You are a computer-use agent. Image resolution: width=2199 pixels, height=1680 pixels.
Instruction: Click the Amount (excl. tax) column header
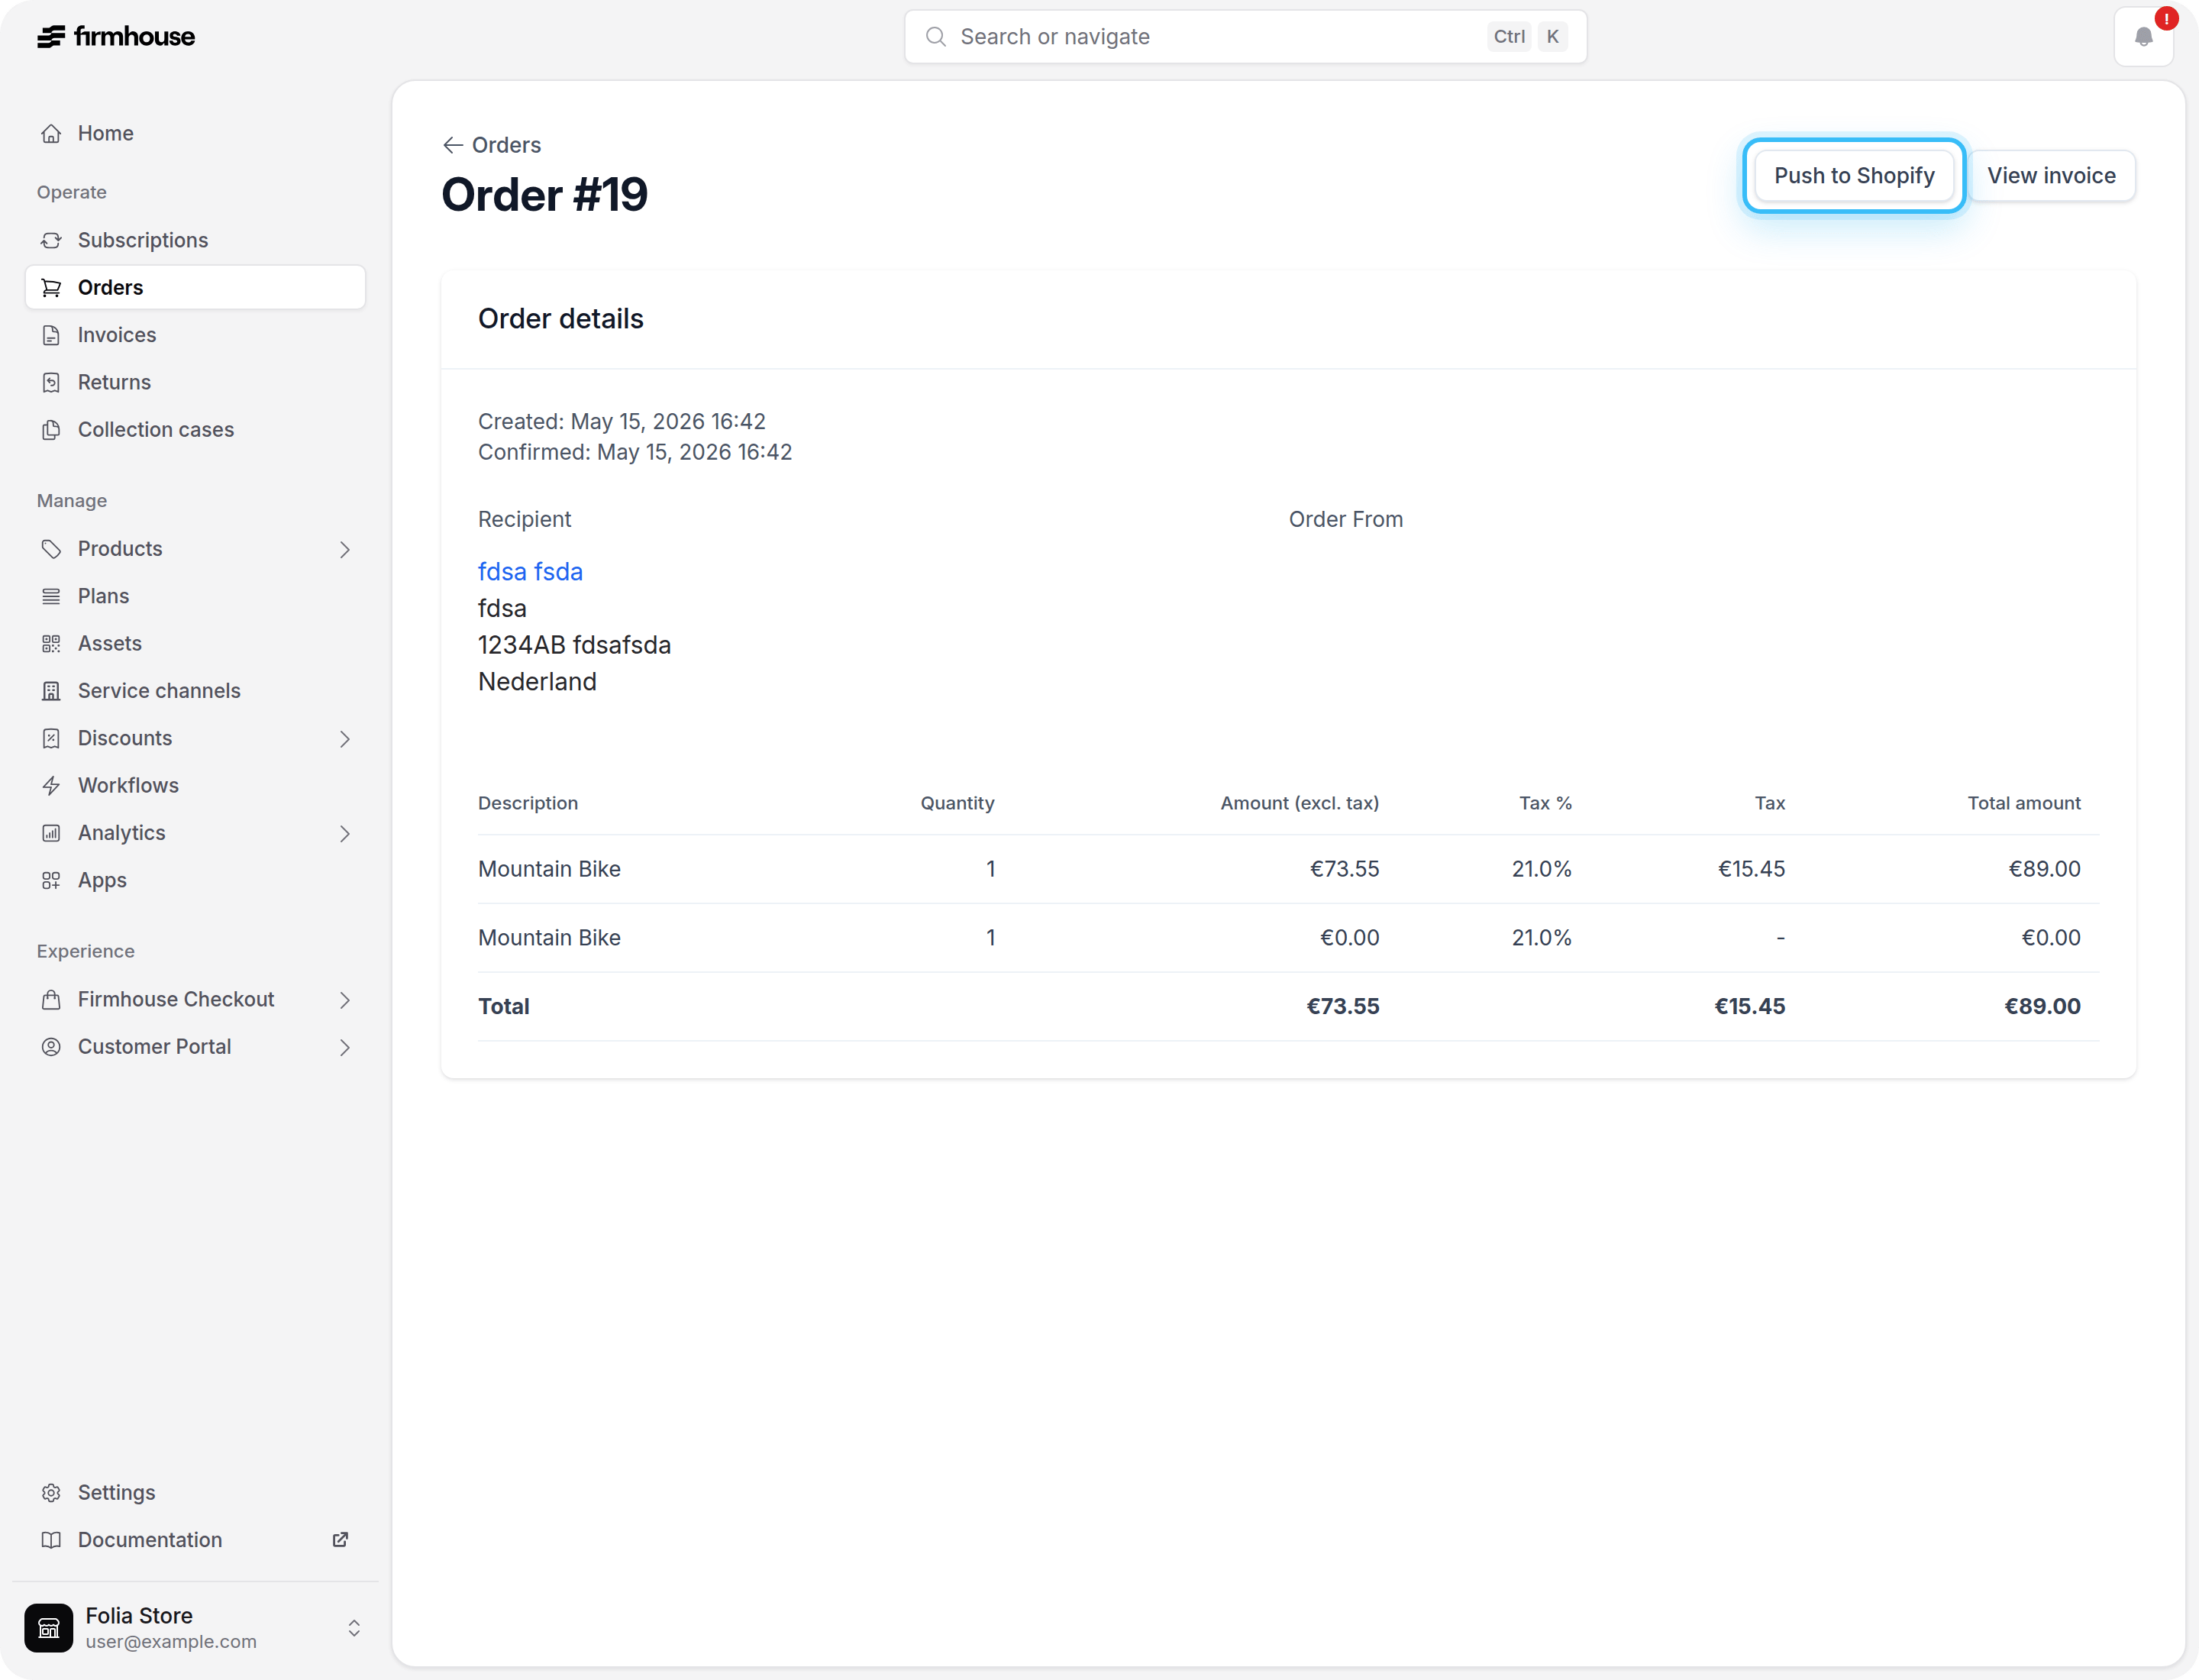1299,803
